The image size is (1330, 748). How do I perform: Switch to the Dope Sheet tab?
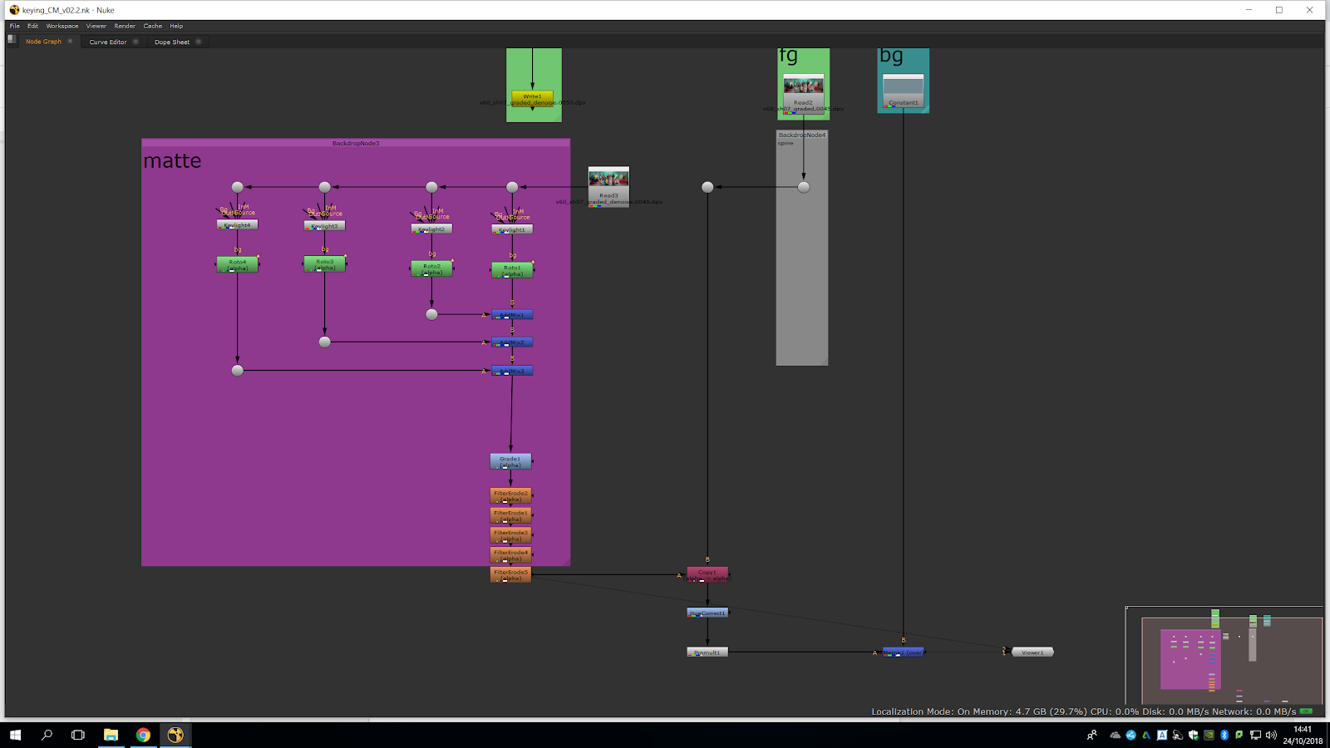[172, 42]
